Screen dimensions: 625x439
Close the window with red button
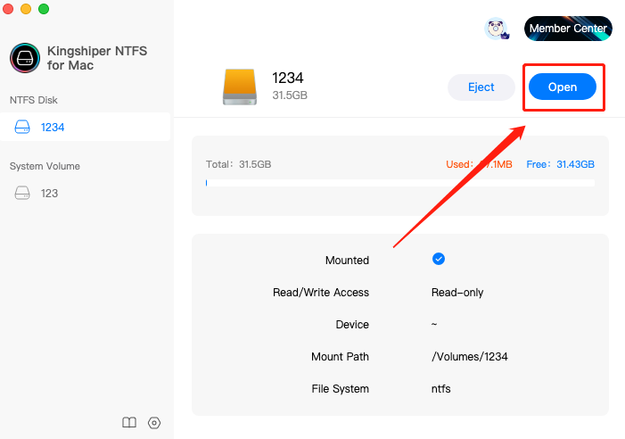click(x=8, y=8)
